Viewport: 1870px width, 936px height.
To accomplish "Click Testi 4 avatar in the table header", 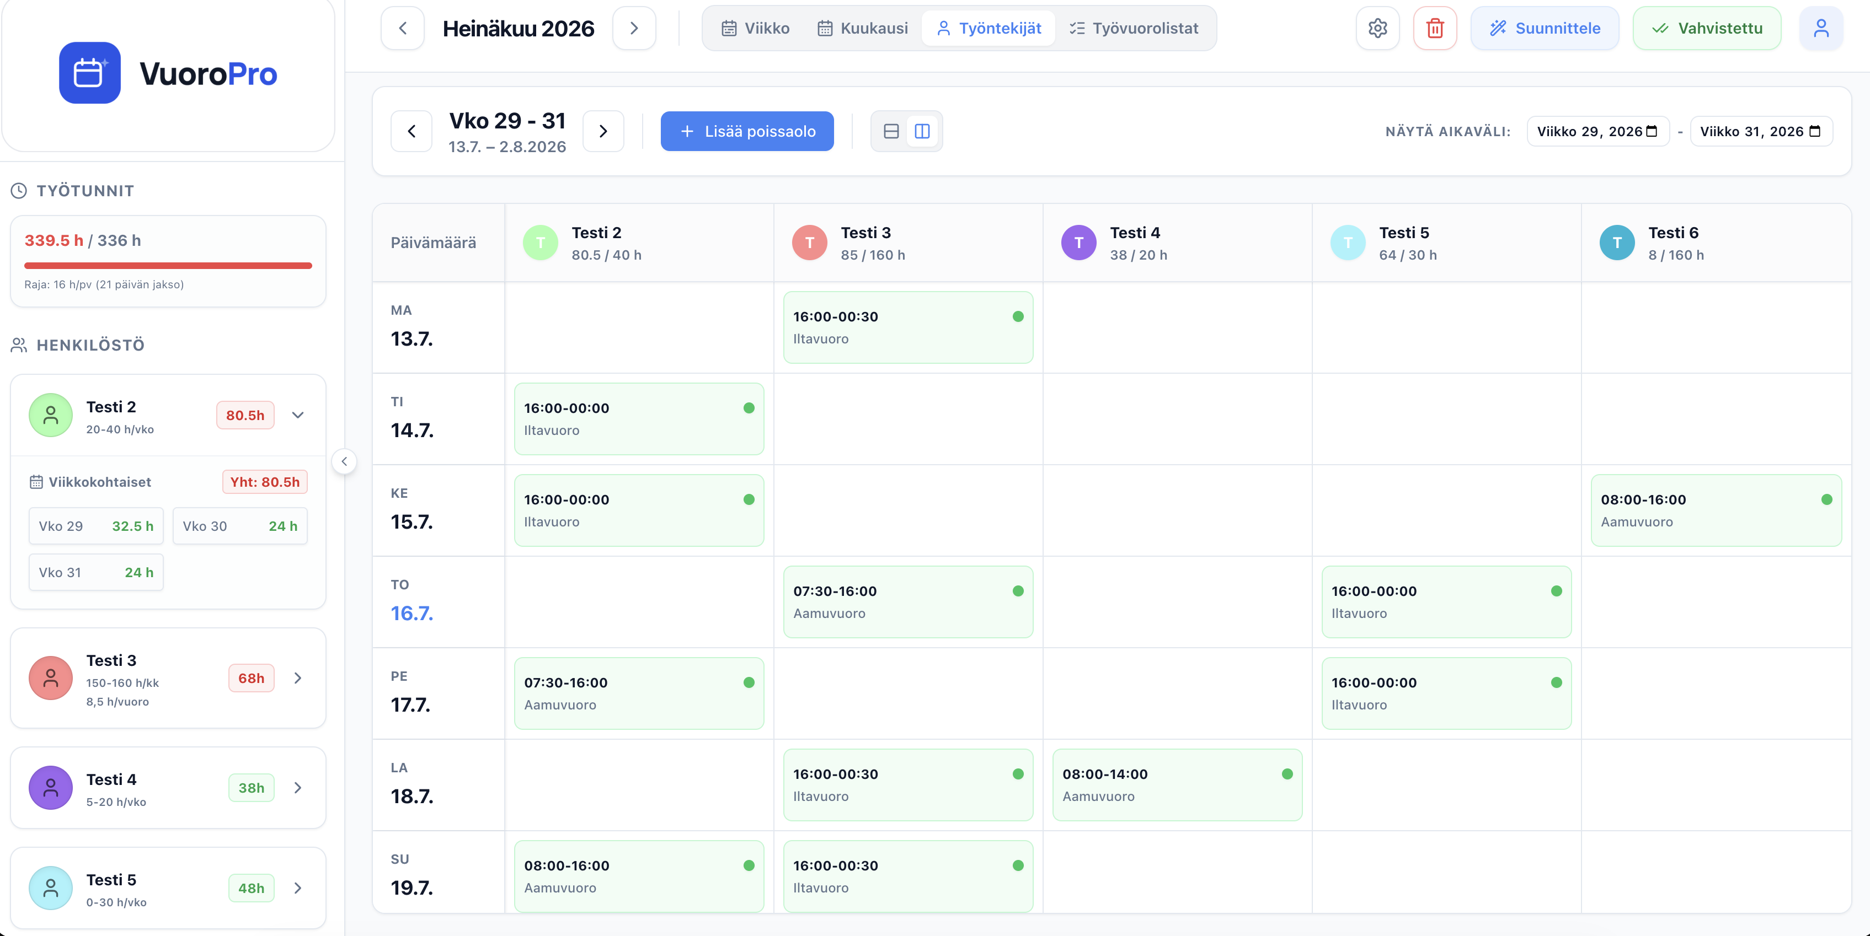I will [1079, 243].
